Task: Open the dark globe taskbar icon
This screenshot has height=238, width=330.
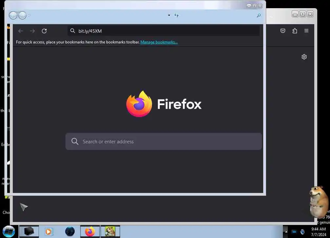Action: (x=70, y=231)
